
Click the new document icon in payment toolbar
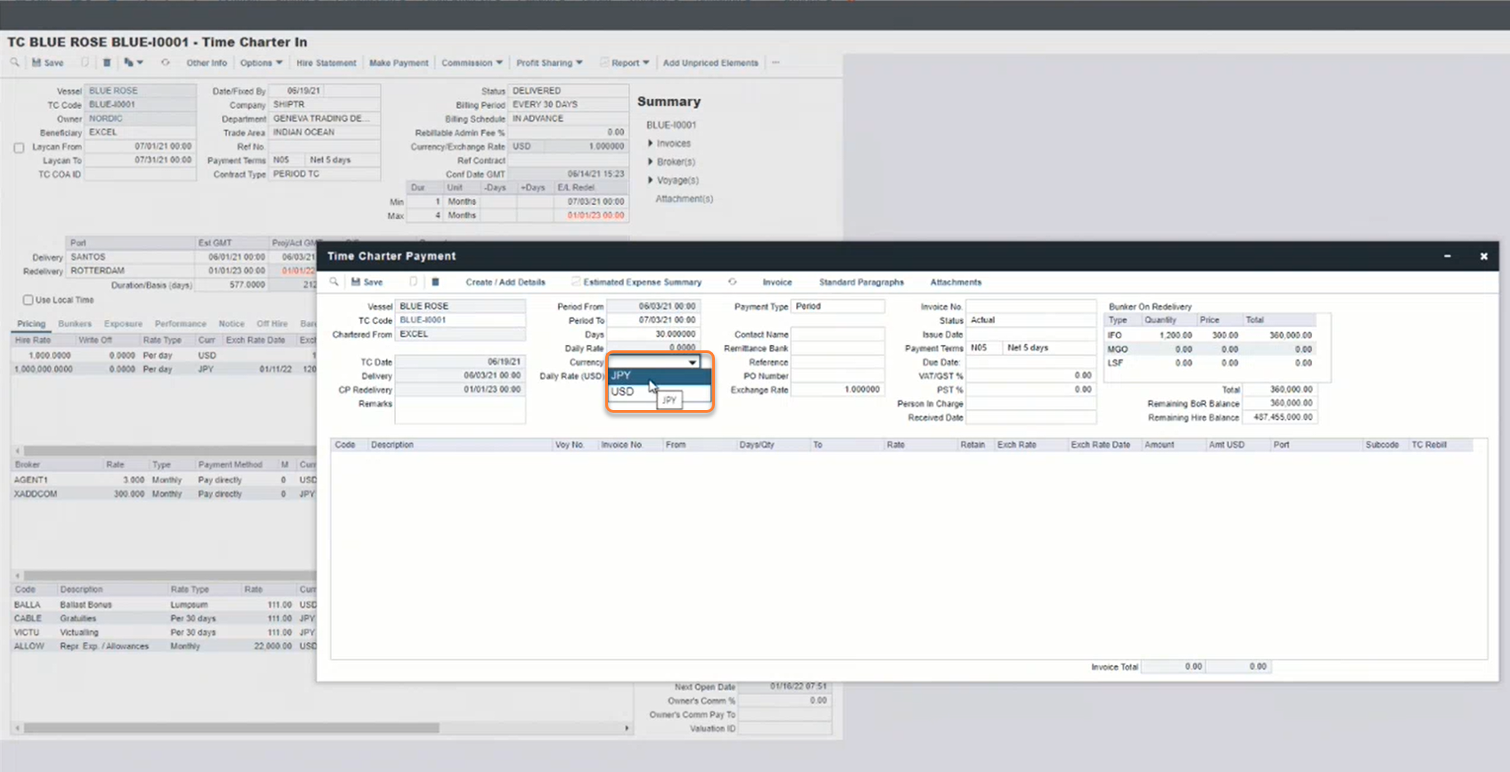coord(413,282)
